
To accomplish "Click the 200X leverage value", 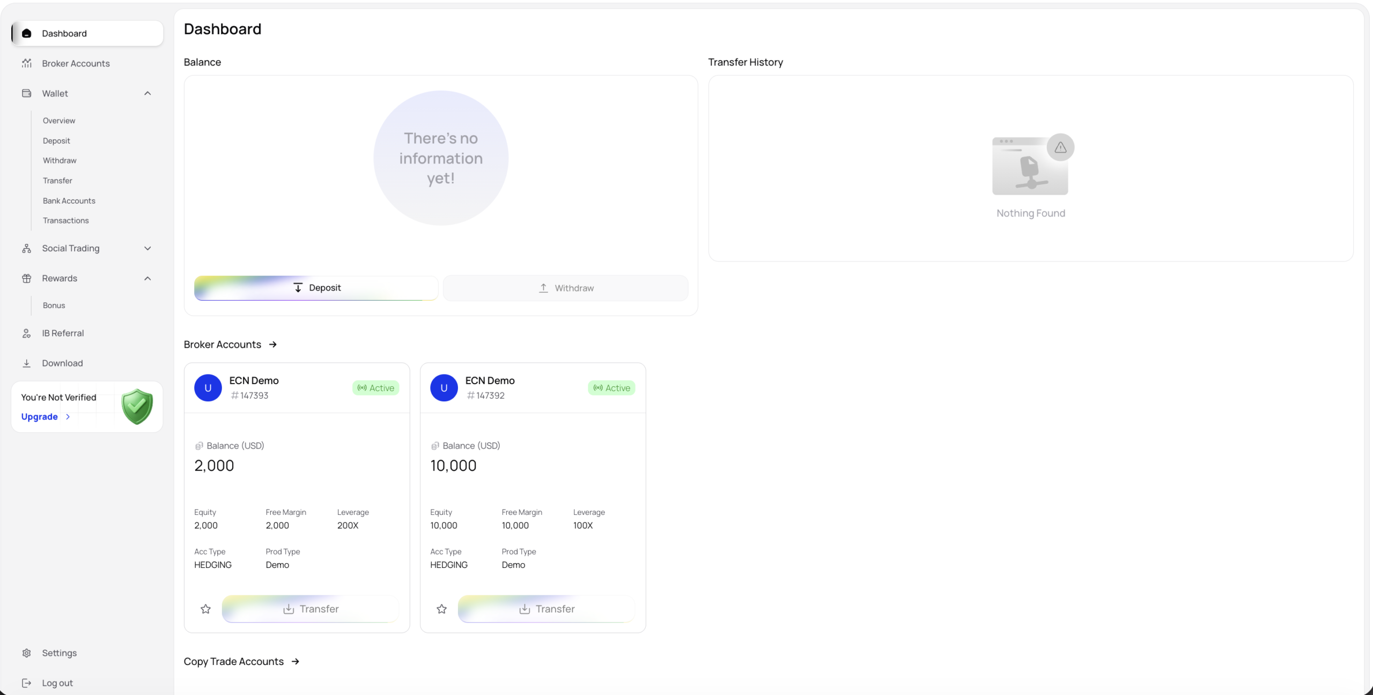I will pyautogui.click(x=348, y=526).
